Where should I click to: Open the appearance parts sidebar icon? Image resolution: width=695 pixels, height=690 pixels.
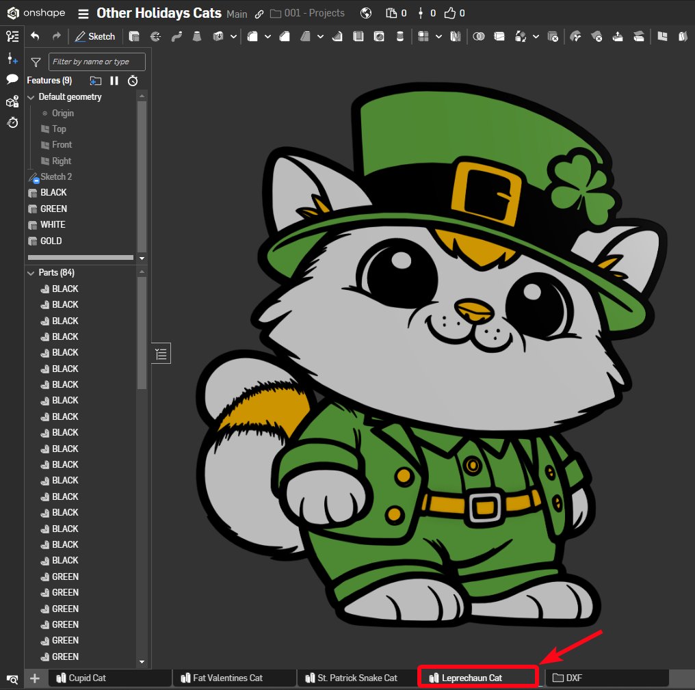(x=12, y=101)
